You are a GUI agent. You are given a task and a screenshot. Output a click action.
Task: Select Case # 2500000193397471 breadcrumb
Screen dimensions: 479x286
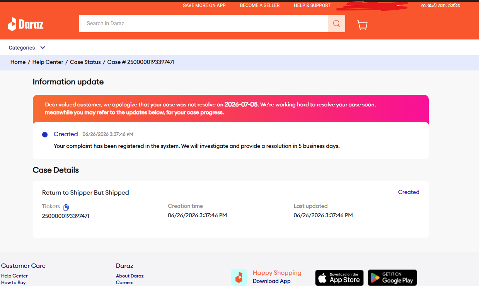(141, 62)
